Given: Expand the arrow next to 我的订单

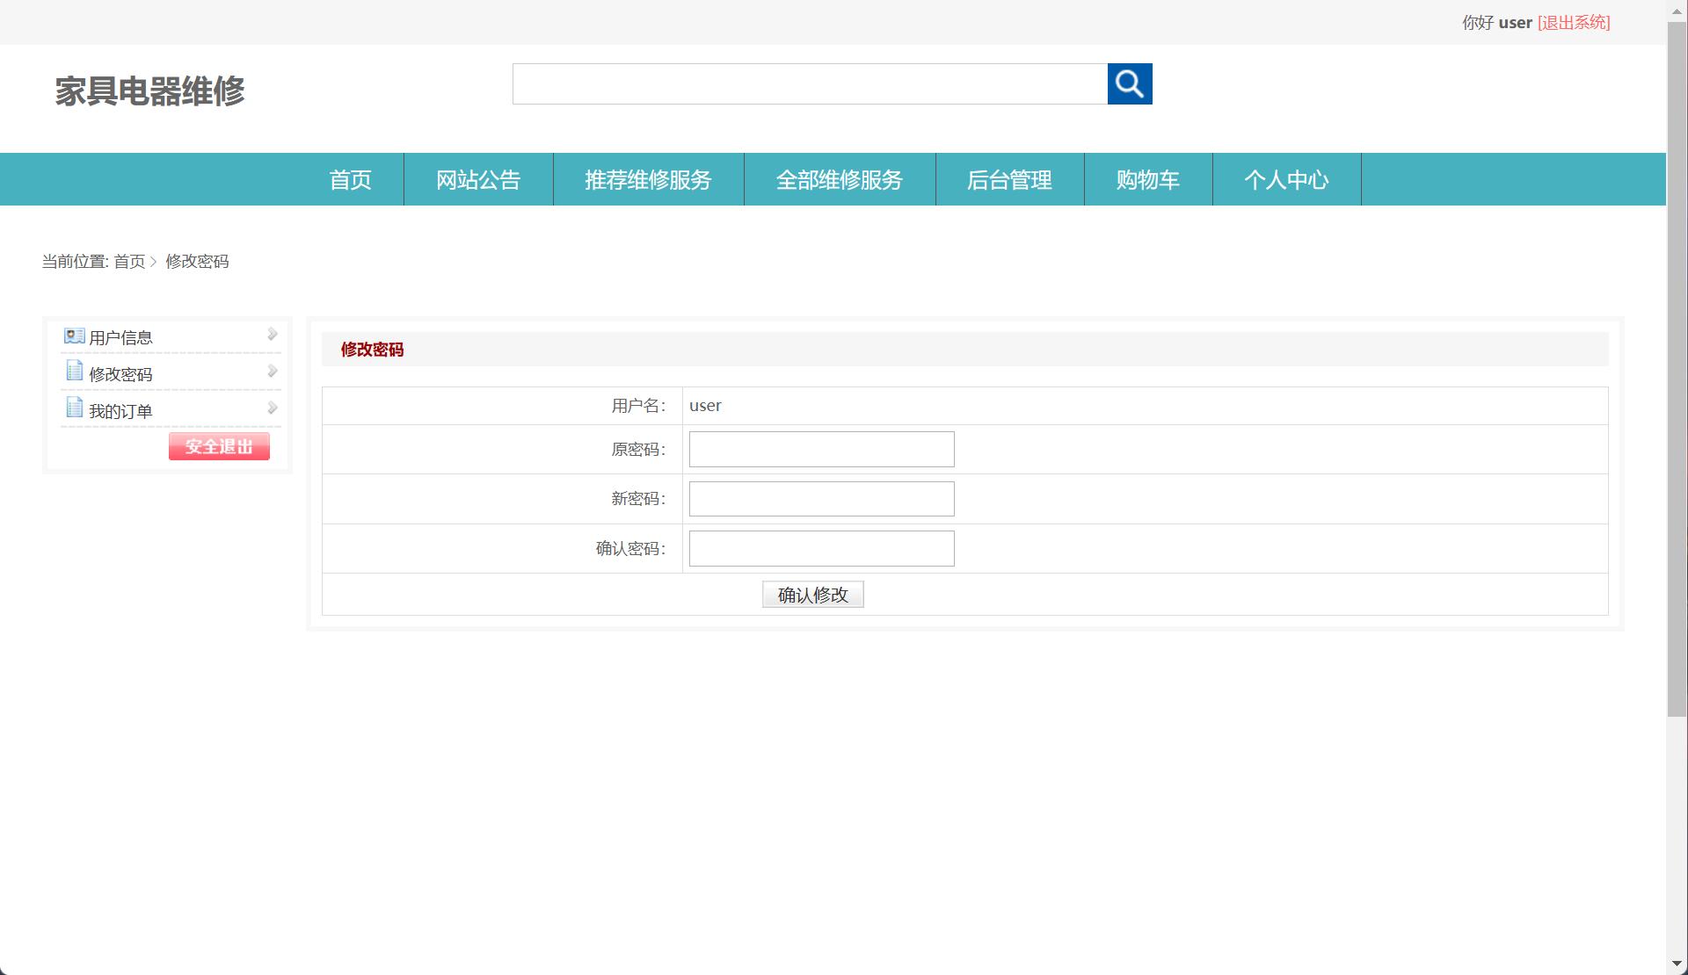Looking at the screenshot, I should point(272,408).
